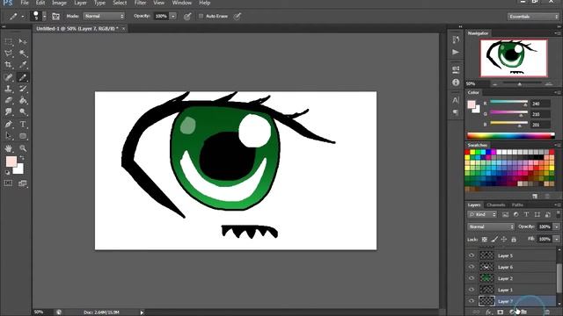Click the foreground color in toolbox
The image size is (563, 316).
11,162
